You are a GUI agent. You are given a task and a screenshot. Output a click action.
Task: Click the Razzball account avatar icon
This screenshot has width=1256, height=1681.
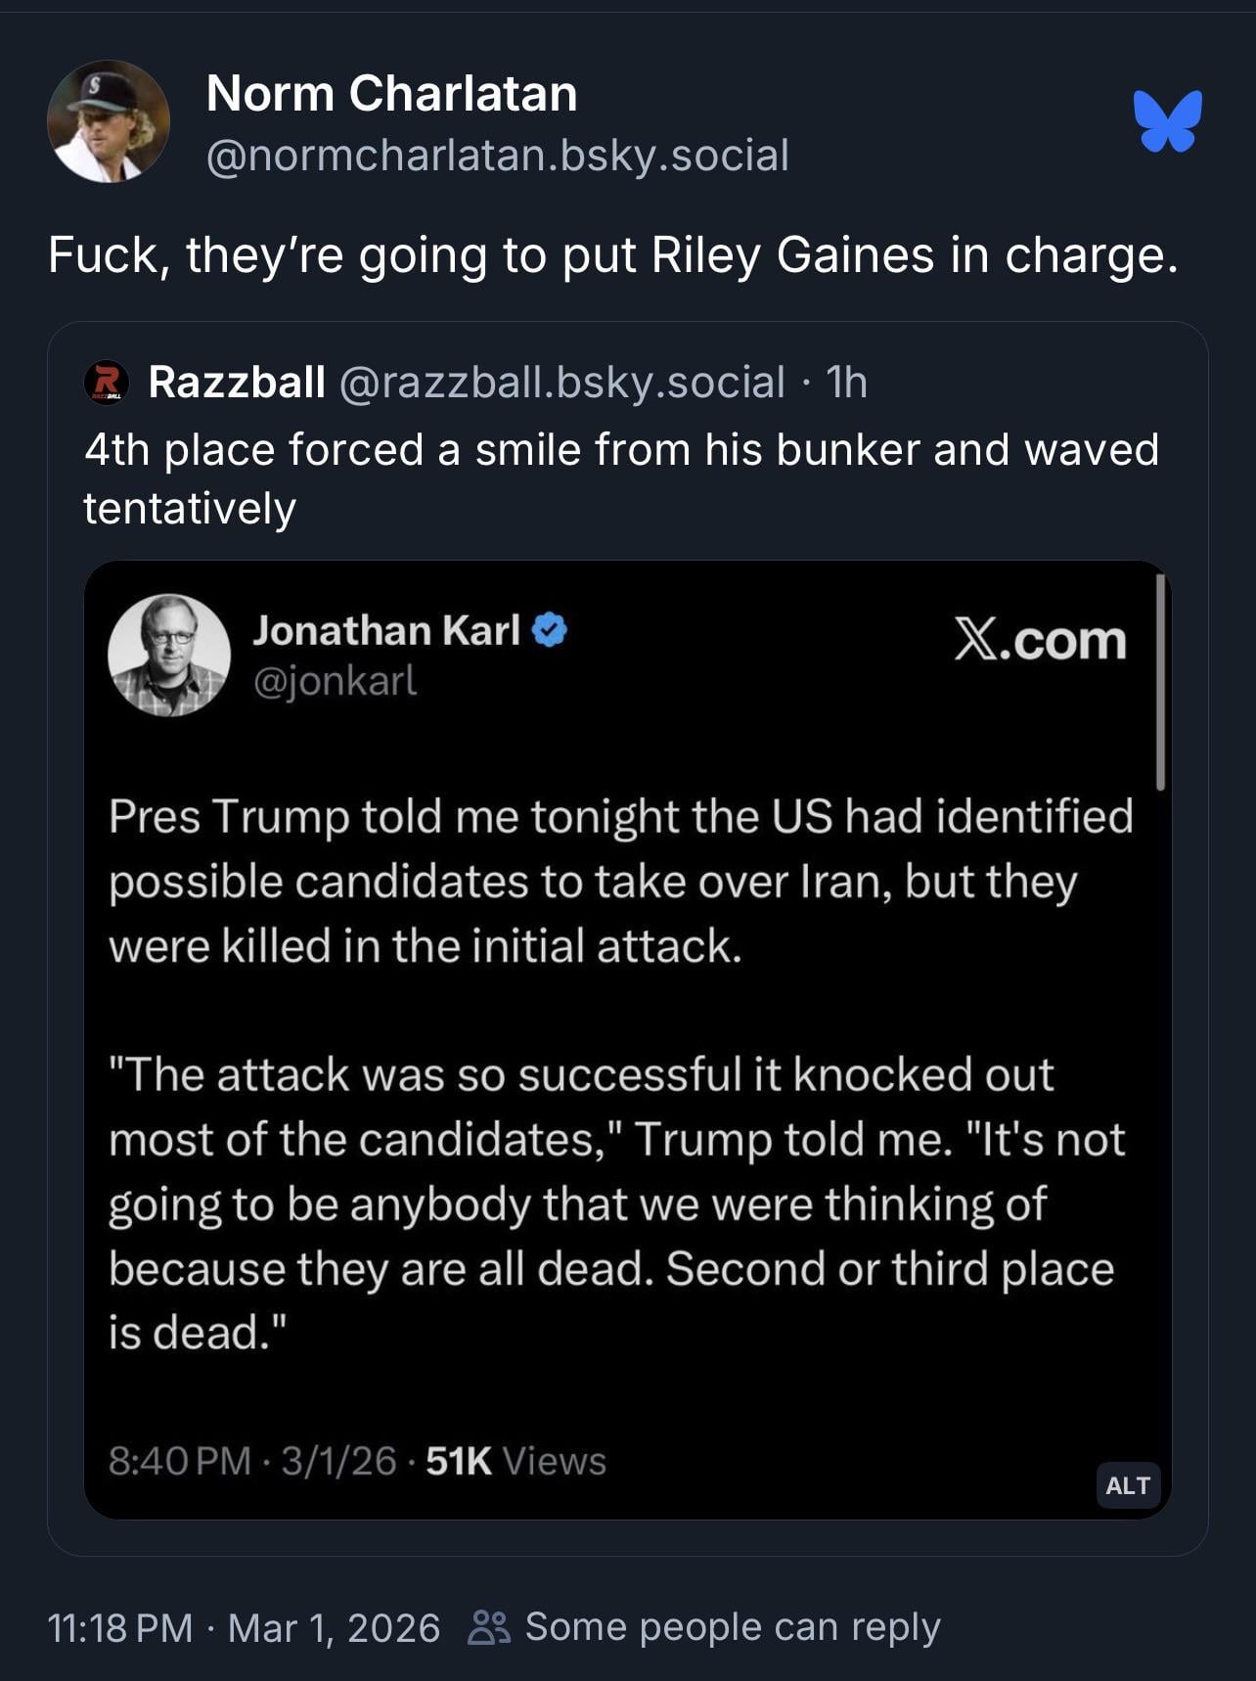pyautogui.click(x=107, y=382)
